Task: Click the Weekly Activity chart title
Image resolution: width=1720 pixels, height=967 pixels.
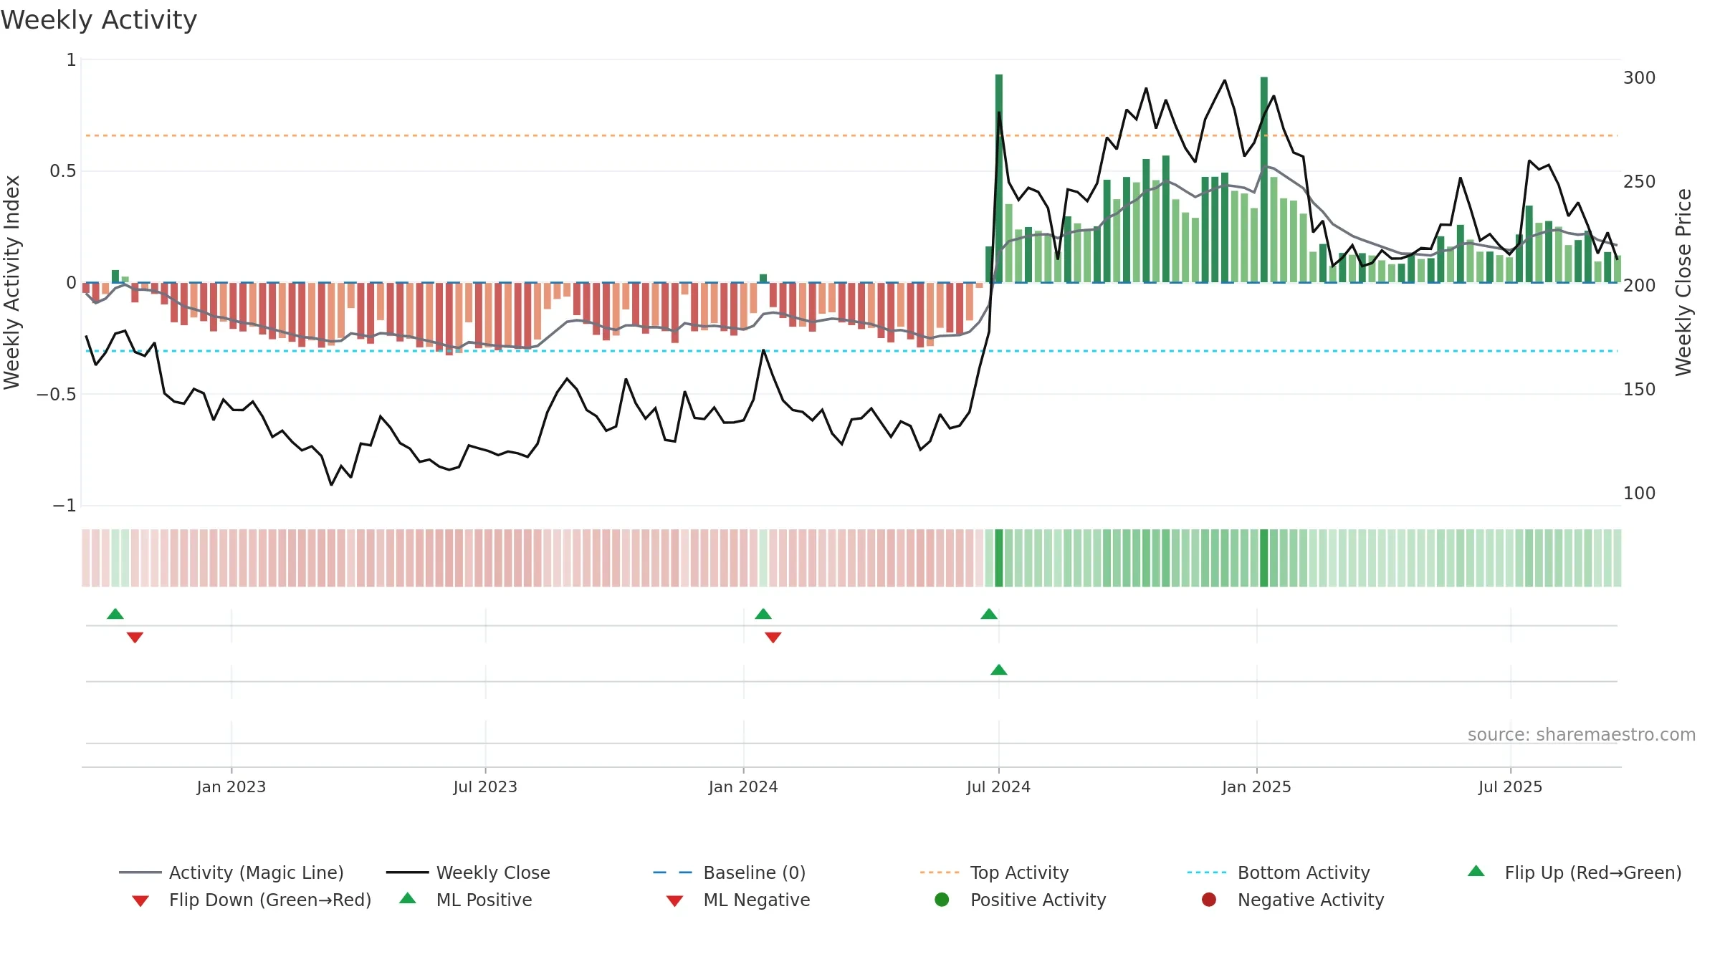Action: tap(99, 20)
